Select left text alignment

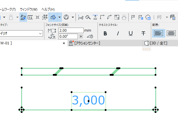tap(159, 33)
